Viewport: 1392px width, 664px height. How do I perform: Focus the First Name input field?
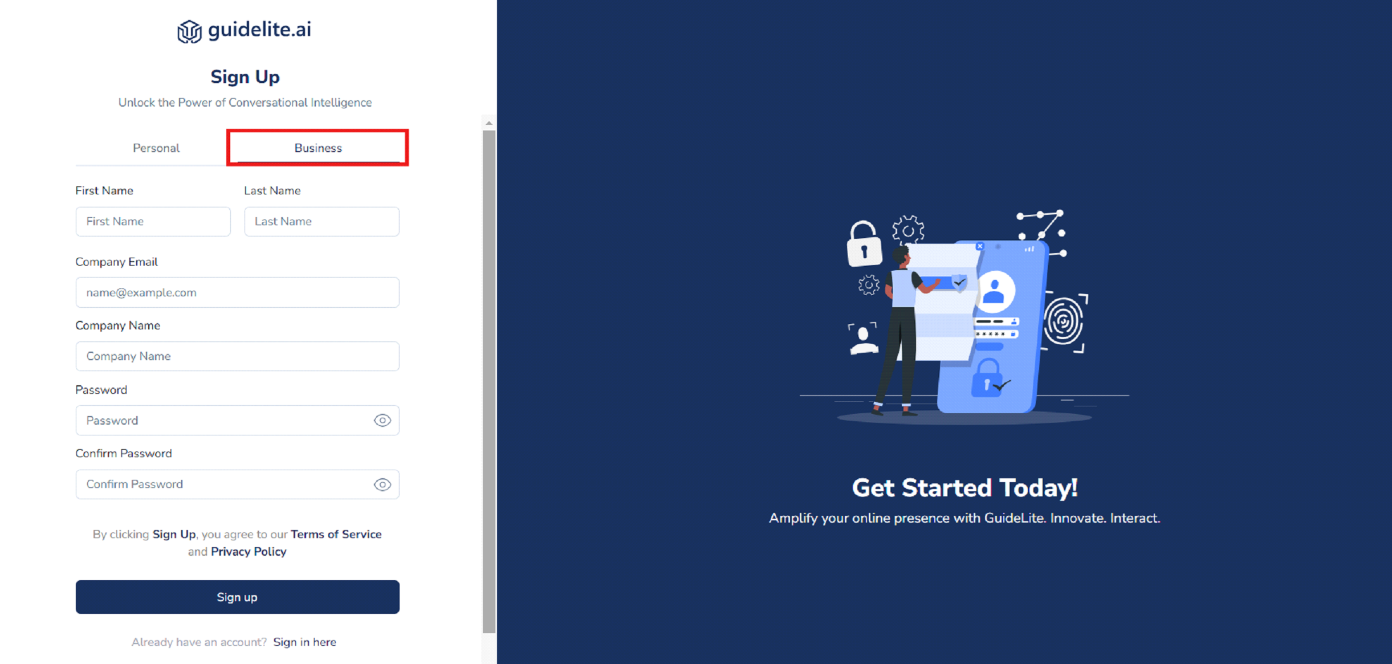(153, 221)
